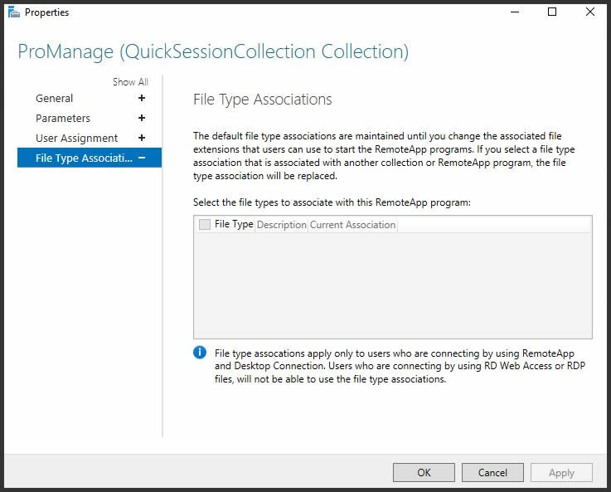Toggle the select-all File Type checkbox
This screenshot has width=611, height=492.
[x=205, y=224]
